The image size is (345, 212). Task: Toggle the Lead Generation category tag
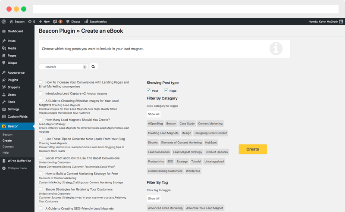coord(159,152)
